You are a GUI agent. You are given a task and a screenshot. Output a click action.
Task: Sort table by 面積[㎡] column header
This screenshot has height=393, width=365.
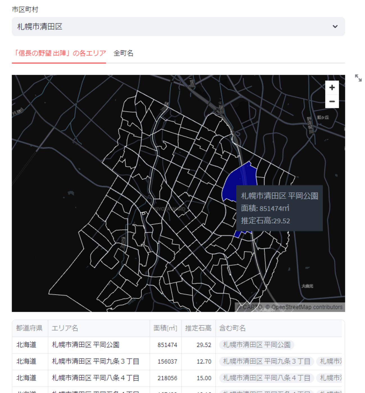coord(165,328)
